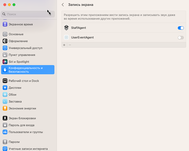
Task: Select the Основные gear icon
Action: click(5, 34)
